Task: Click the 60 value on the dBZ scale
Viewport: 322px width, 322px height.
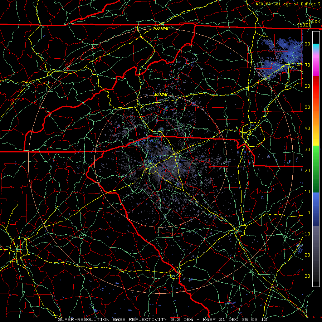Action: [x=307, y=86]
